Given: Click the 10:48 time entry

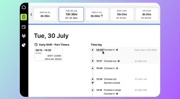Looking at the screenshot, I should tap(99, 68).
